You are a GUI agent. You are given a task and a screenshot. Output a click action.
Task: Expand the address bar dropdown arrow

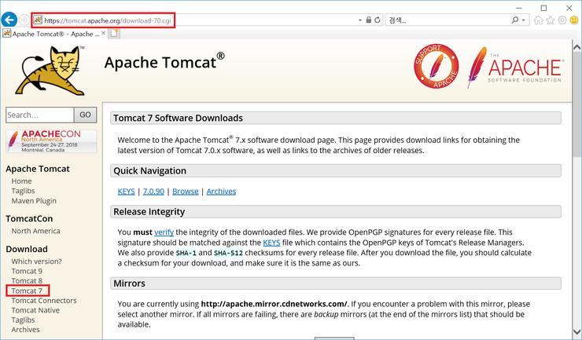tap(359, 20)
